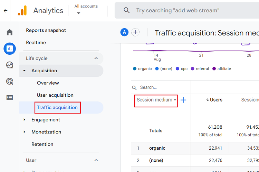This screenshot has height=172, width=259.
Task: Open the All accounts dropdown
Action: click(86, 10)
